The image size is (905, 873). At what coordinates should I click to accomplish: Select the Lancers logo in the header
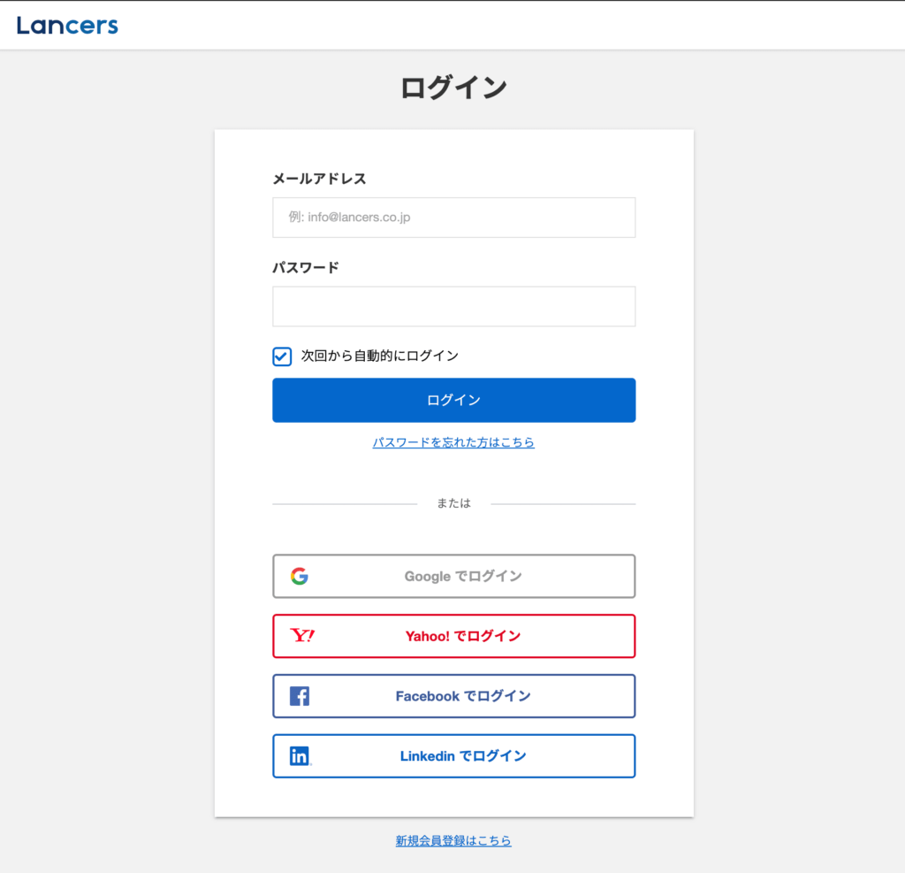click(x=67, y=25)
